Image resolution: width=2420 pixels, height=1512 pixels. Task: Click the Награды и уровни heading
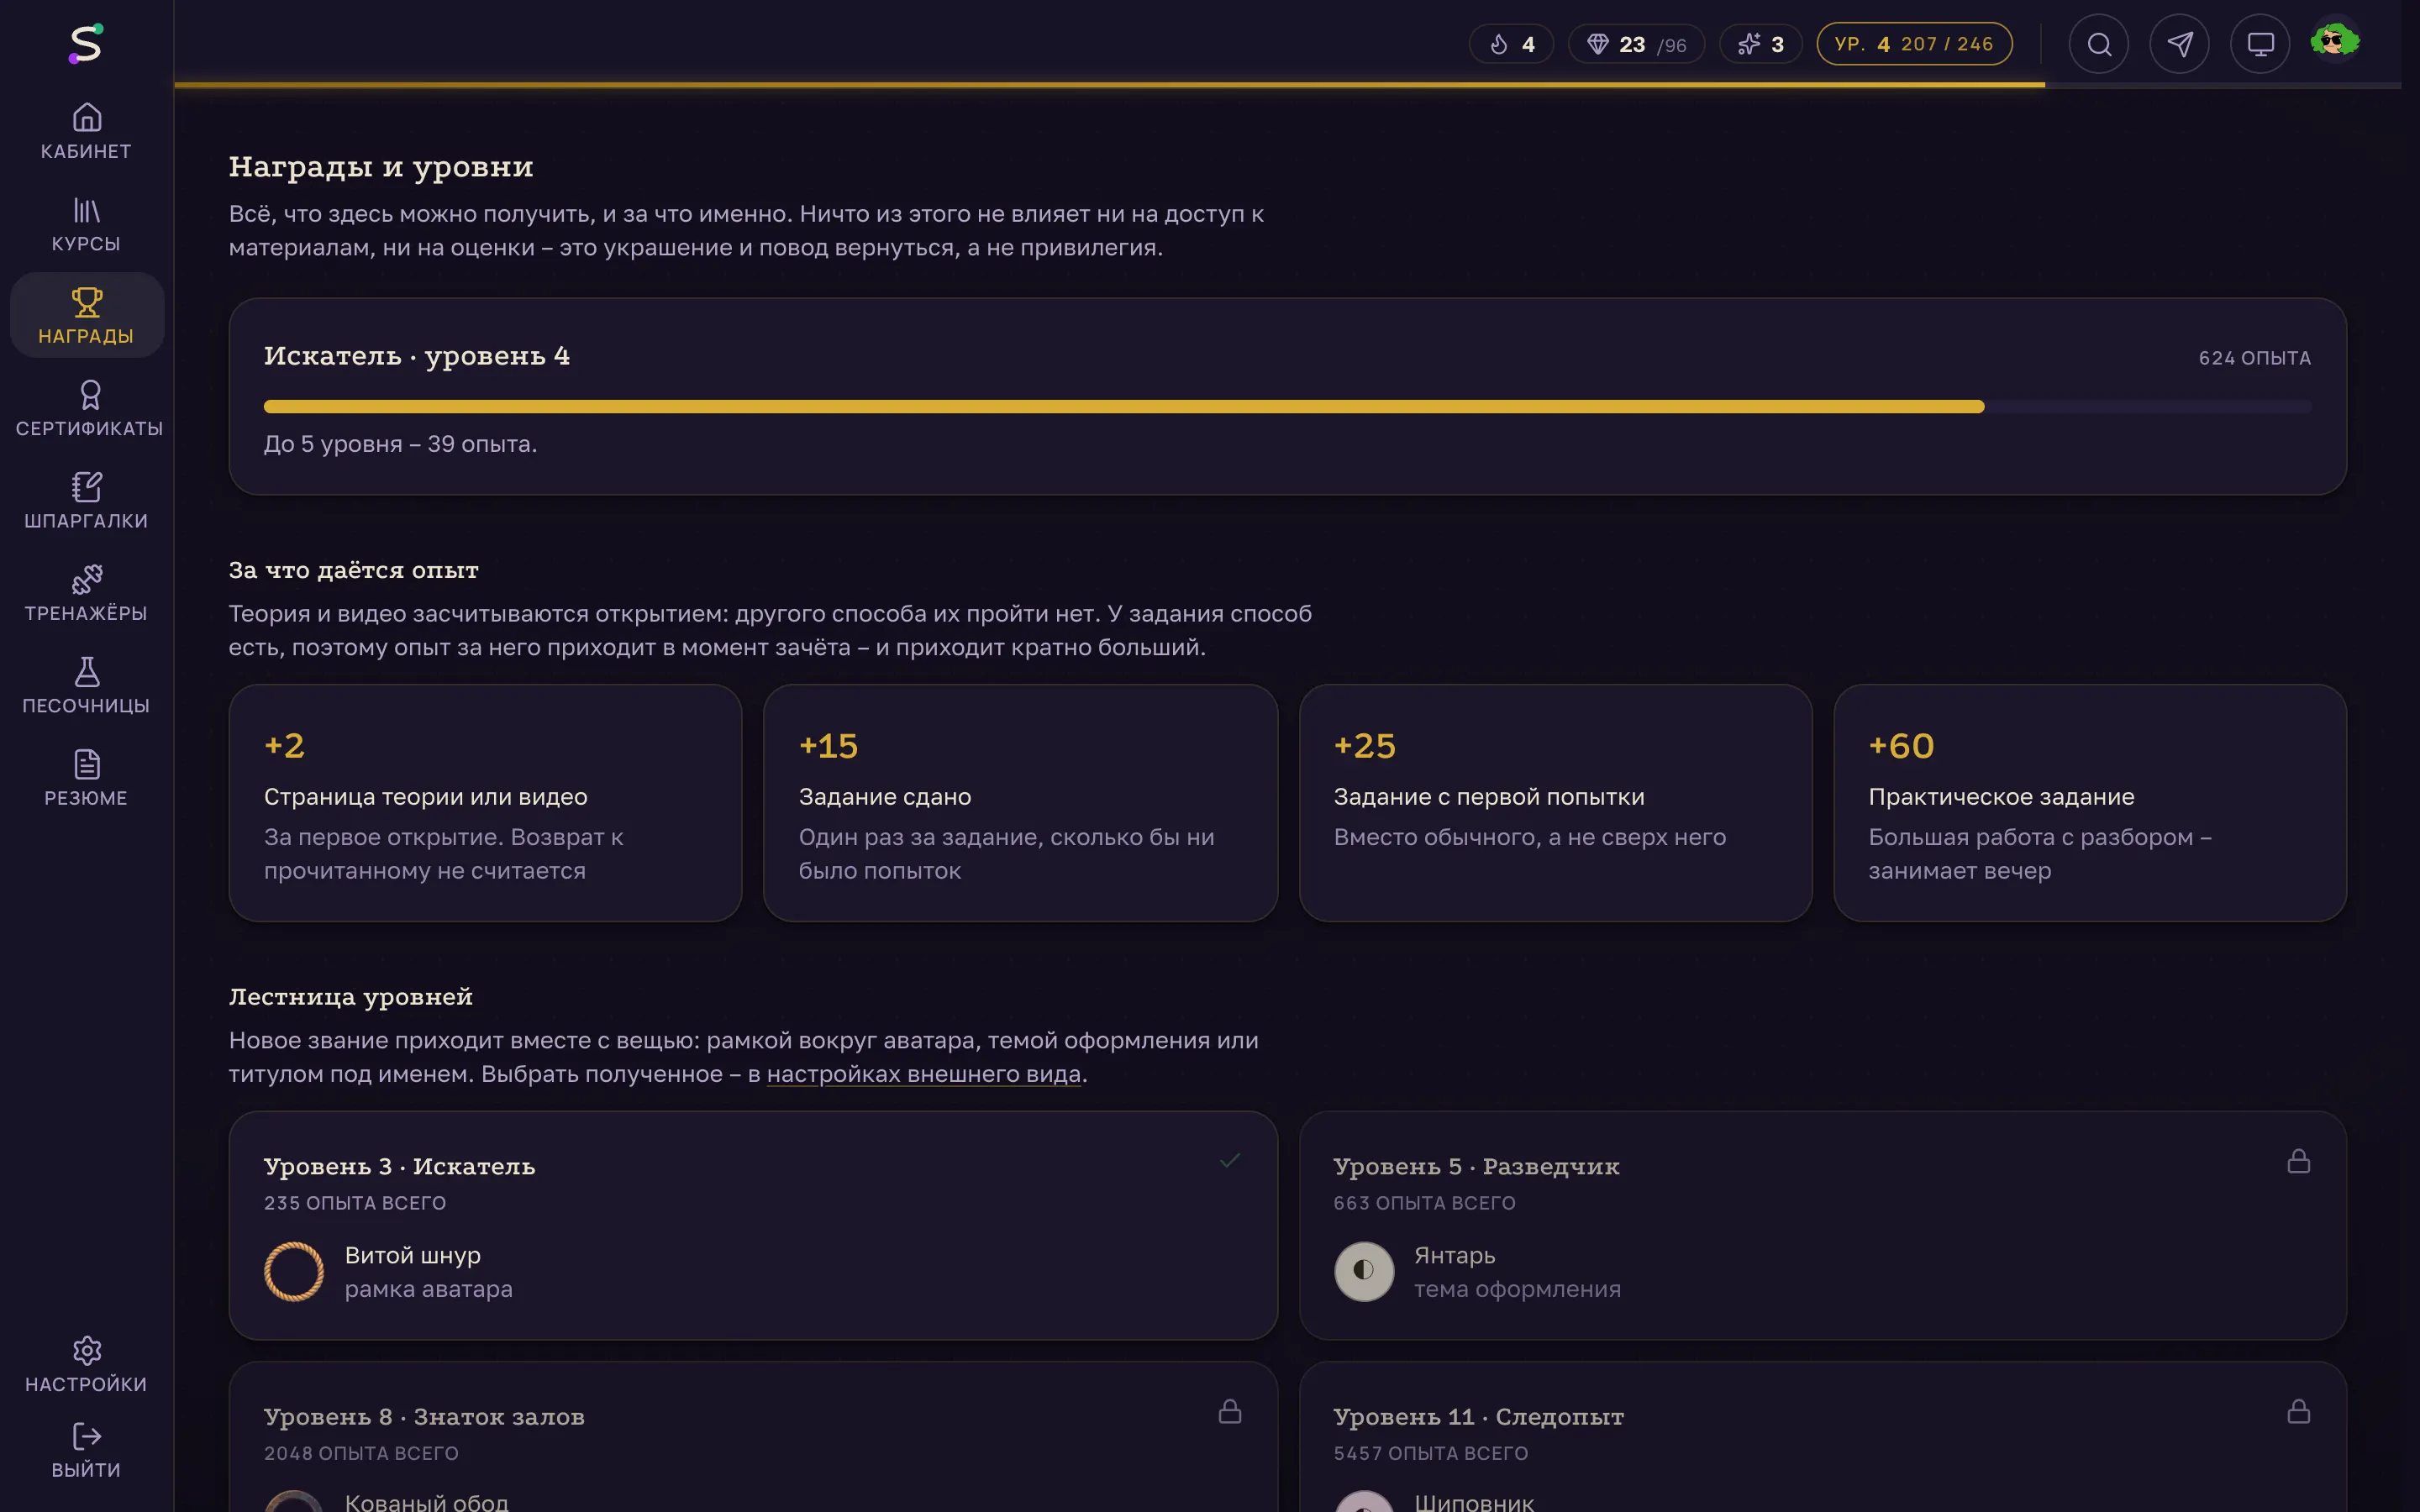(x=381, y=166)
